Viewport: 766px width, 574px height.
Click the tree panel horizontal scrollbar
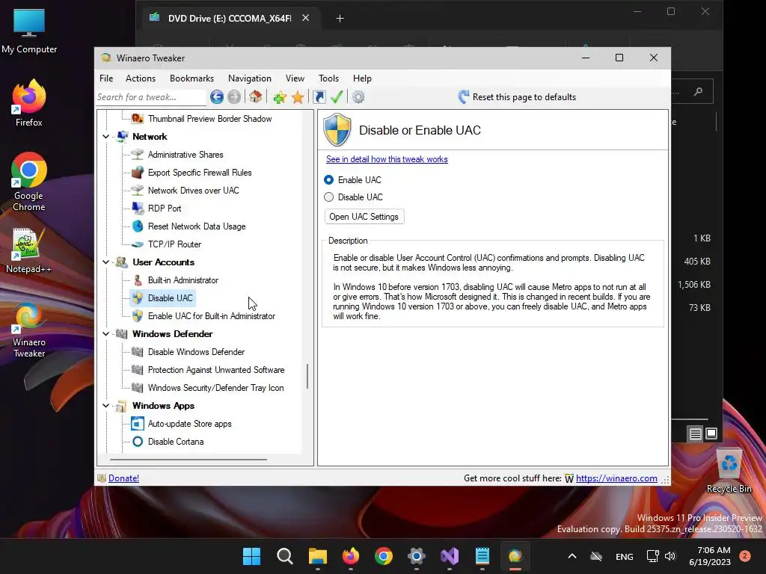coord(189,460)
